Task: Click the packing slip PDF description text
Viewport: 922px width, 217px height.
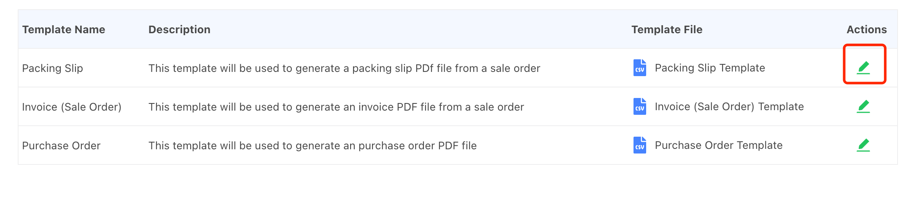Action: [x=344, y=68]
